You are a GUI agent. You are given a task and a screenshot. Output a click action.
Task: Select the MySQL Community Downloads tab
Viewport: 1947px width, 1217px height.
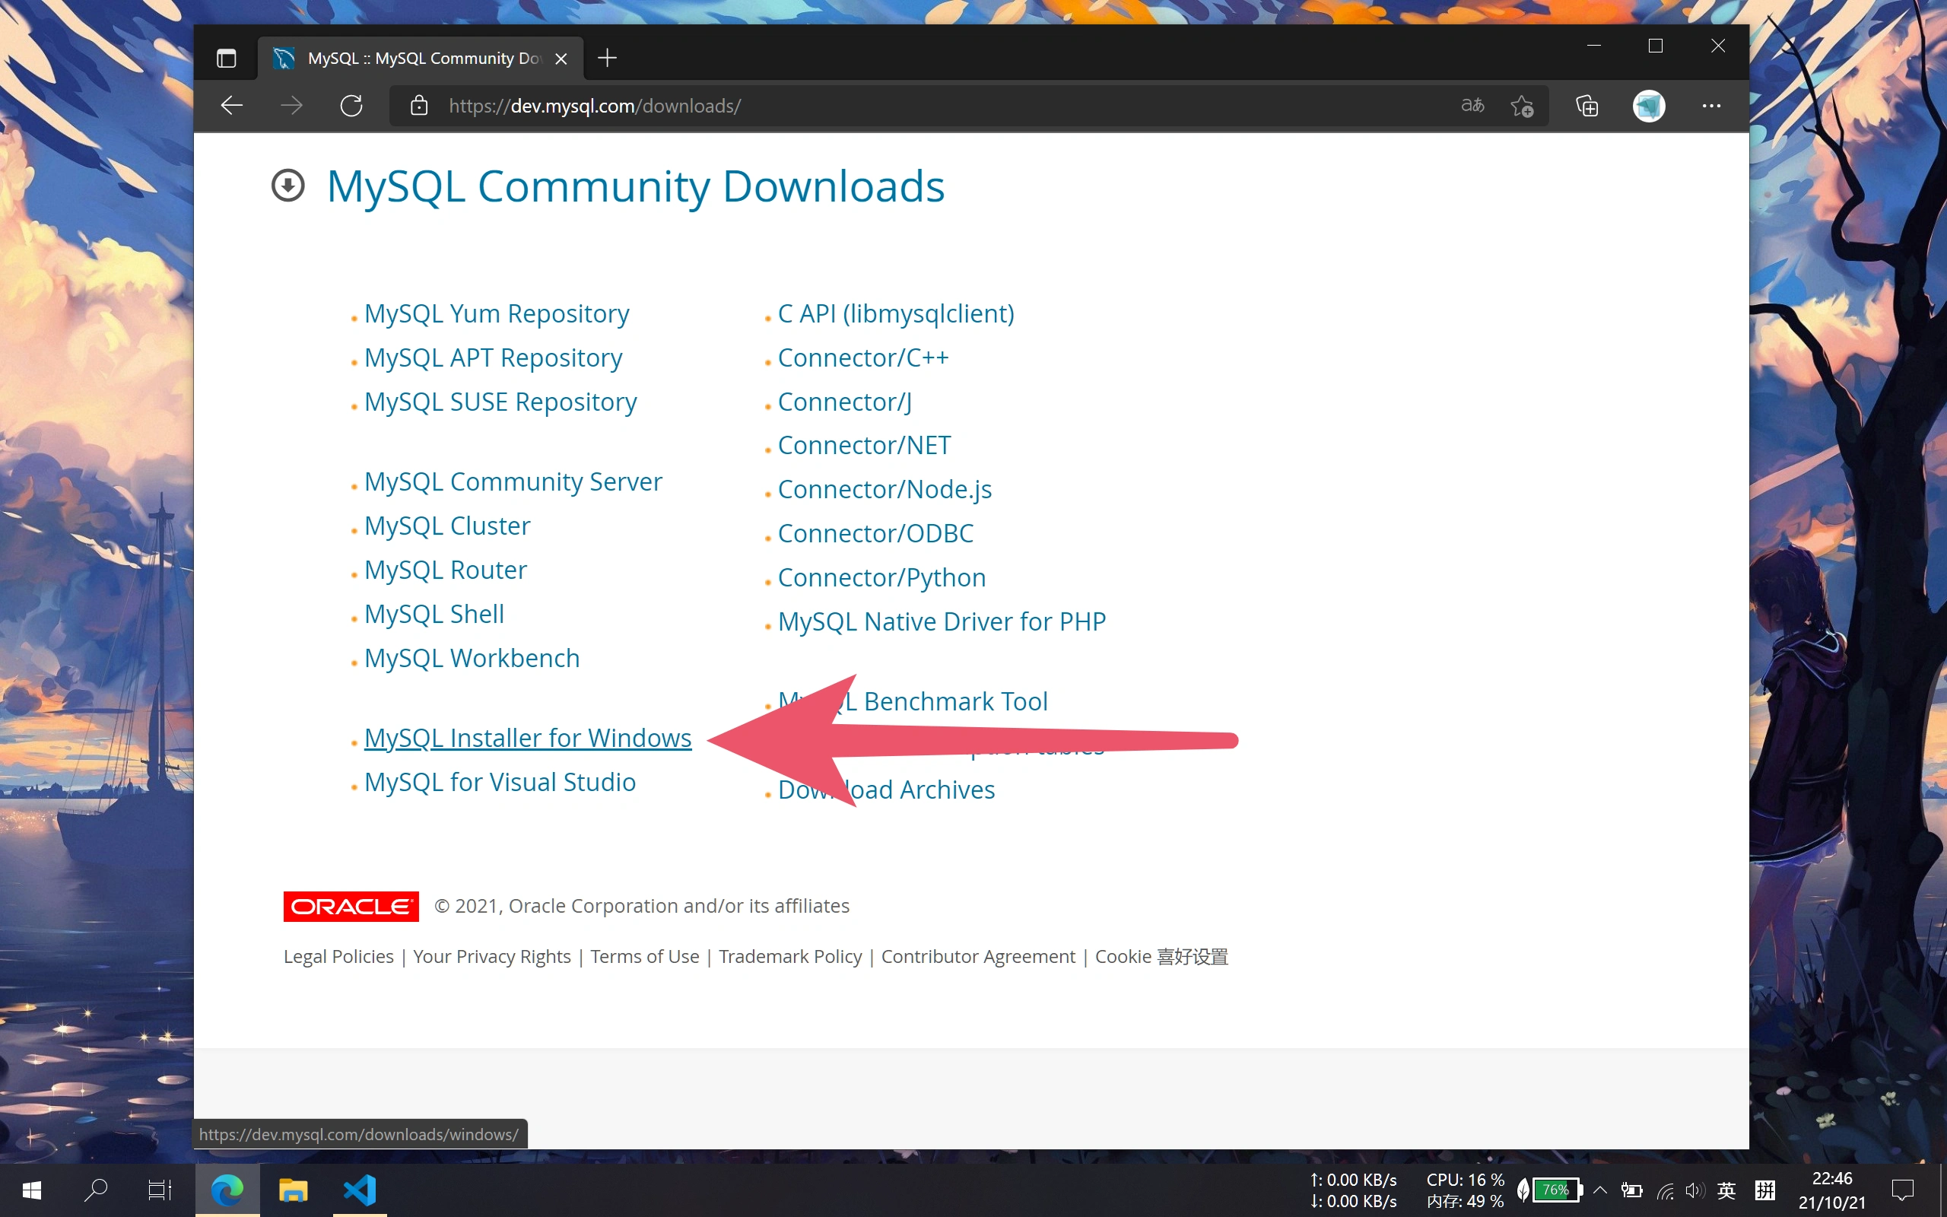tap(421, 58)
